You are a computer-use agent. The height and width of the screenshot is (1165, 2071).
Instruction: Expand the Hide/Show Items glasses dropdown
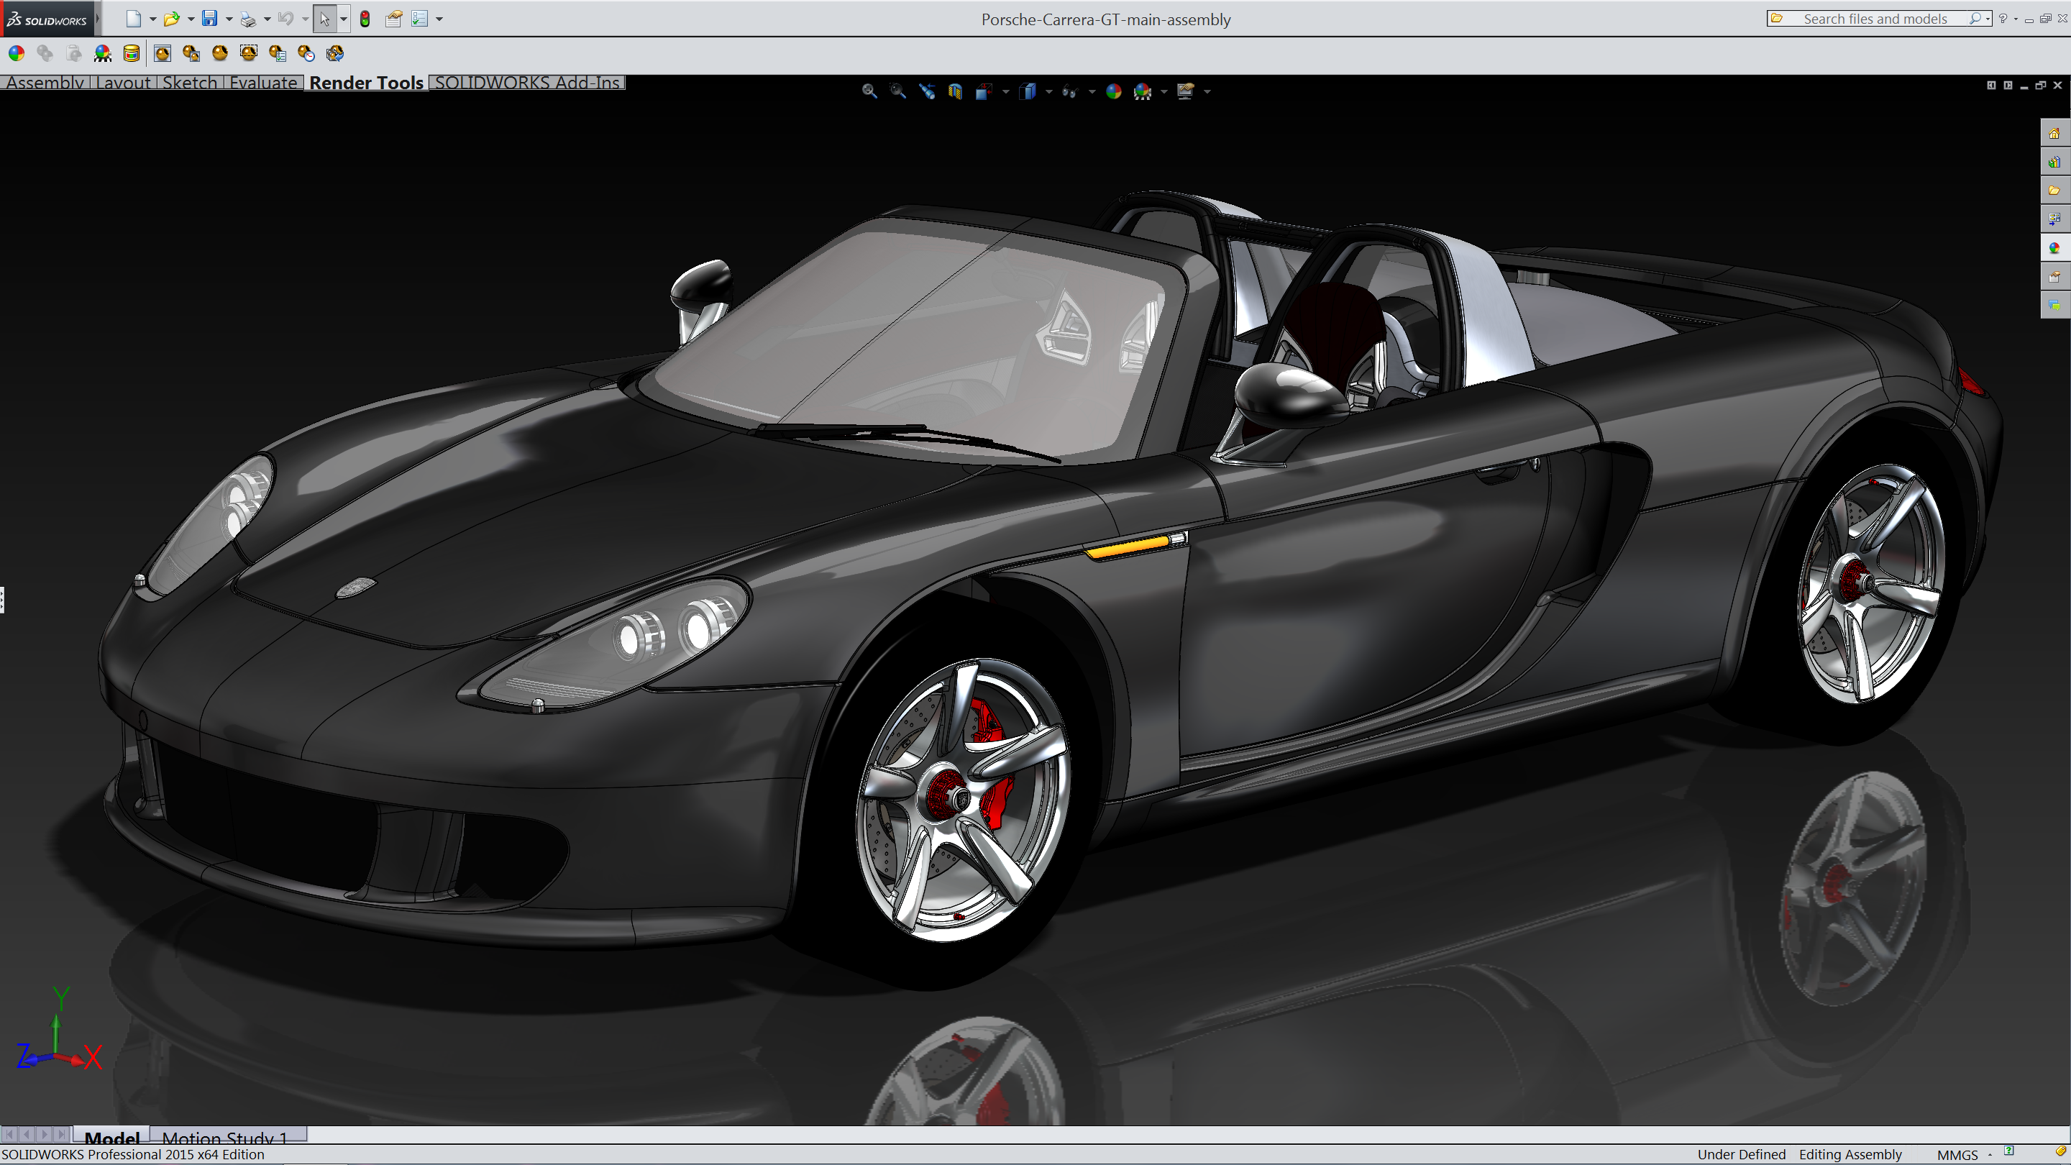coord(1092,91)
